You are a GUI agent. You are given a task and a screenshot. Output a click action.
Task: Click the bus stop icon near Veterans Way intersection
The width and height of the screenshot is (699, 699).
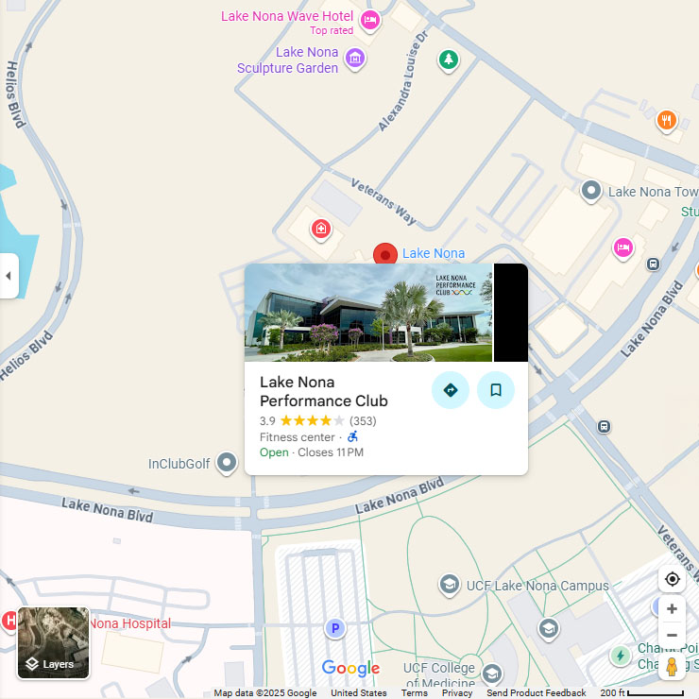(604, 427)
